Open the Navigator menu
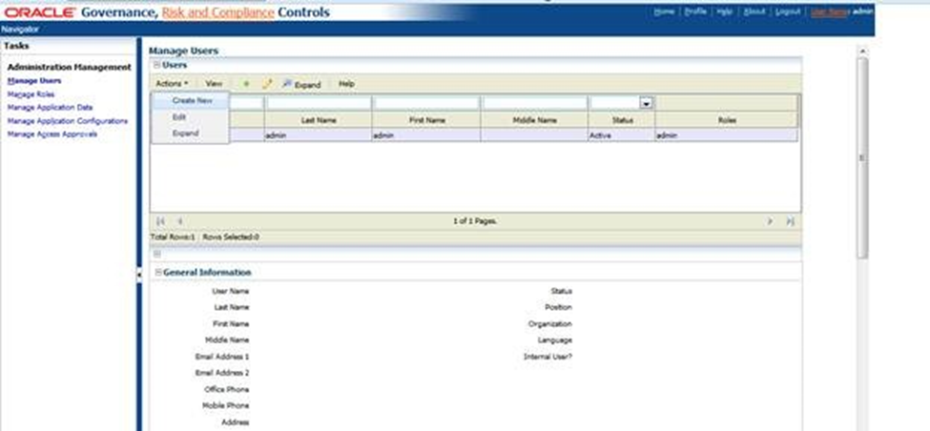The image size is (930, 431). (20, 29)
